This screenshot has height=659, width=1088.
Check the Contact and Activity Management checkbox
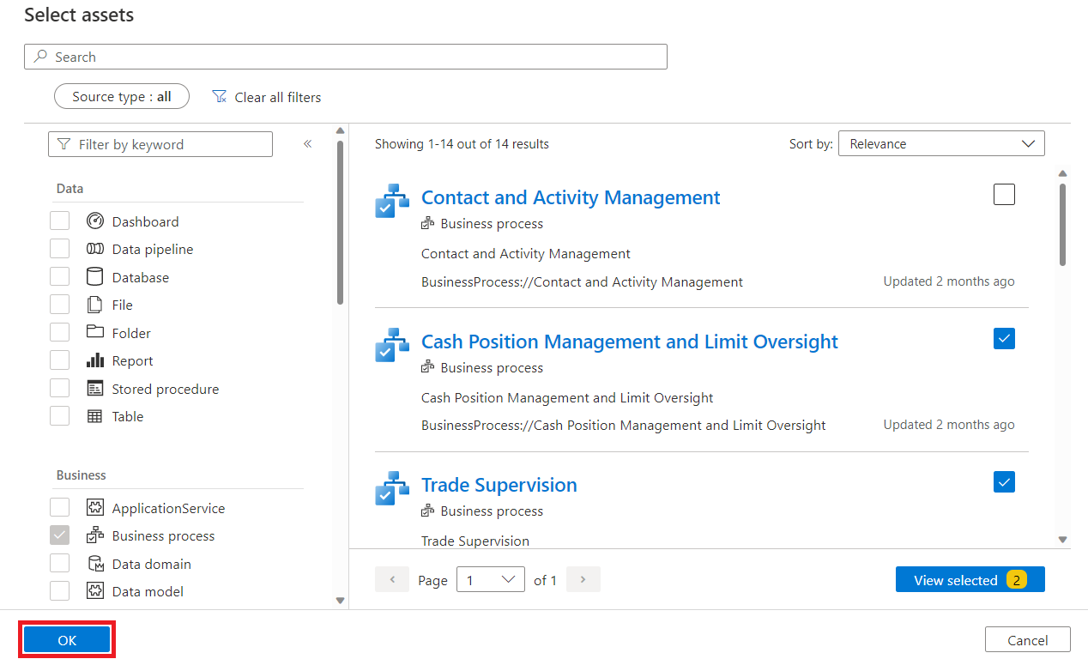click(1004, 195)
